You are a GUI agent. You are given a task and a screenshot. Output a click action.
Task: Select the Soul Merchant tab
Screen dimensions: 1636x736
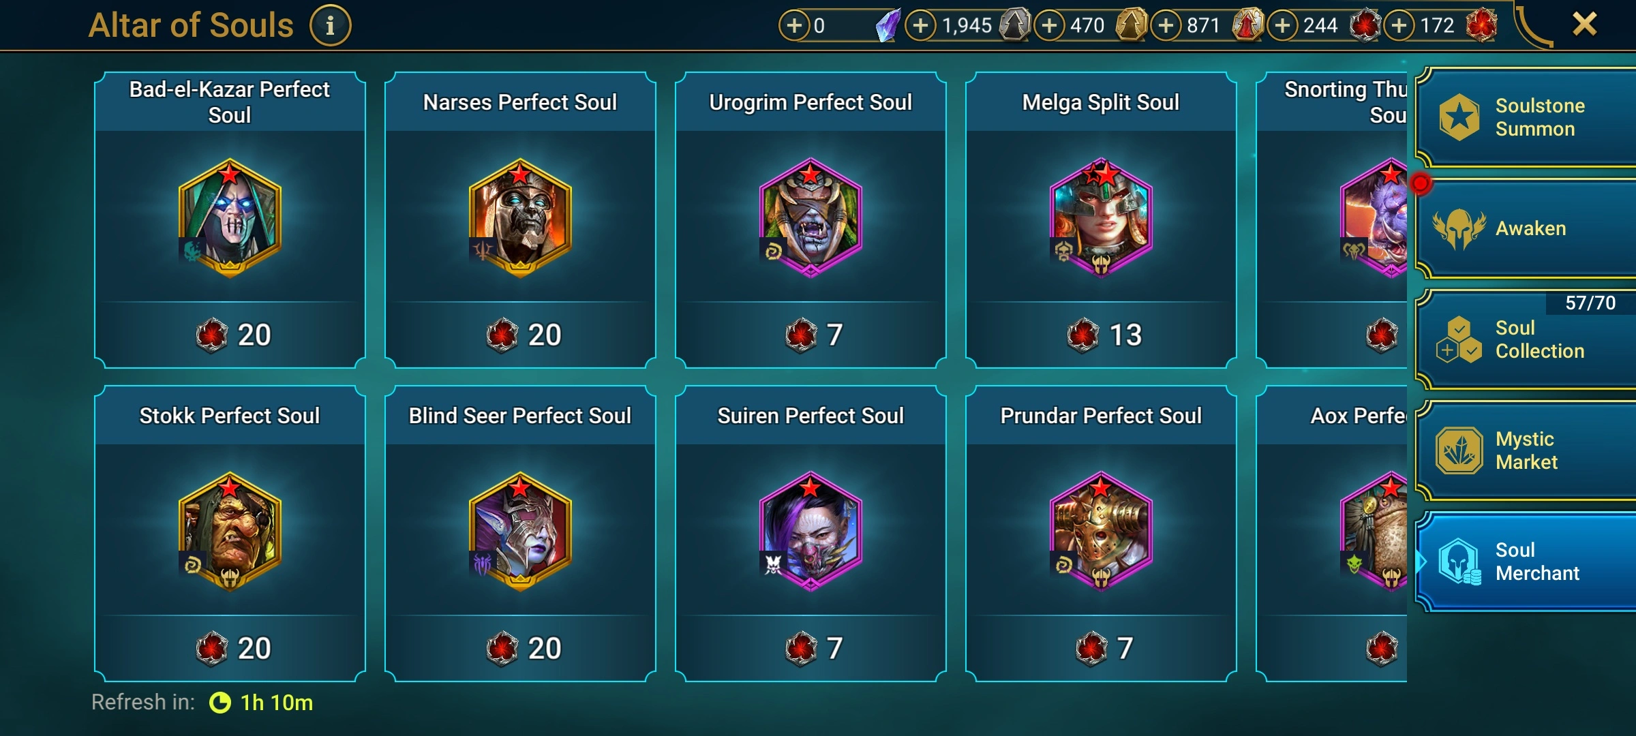pos(1526,562)
